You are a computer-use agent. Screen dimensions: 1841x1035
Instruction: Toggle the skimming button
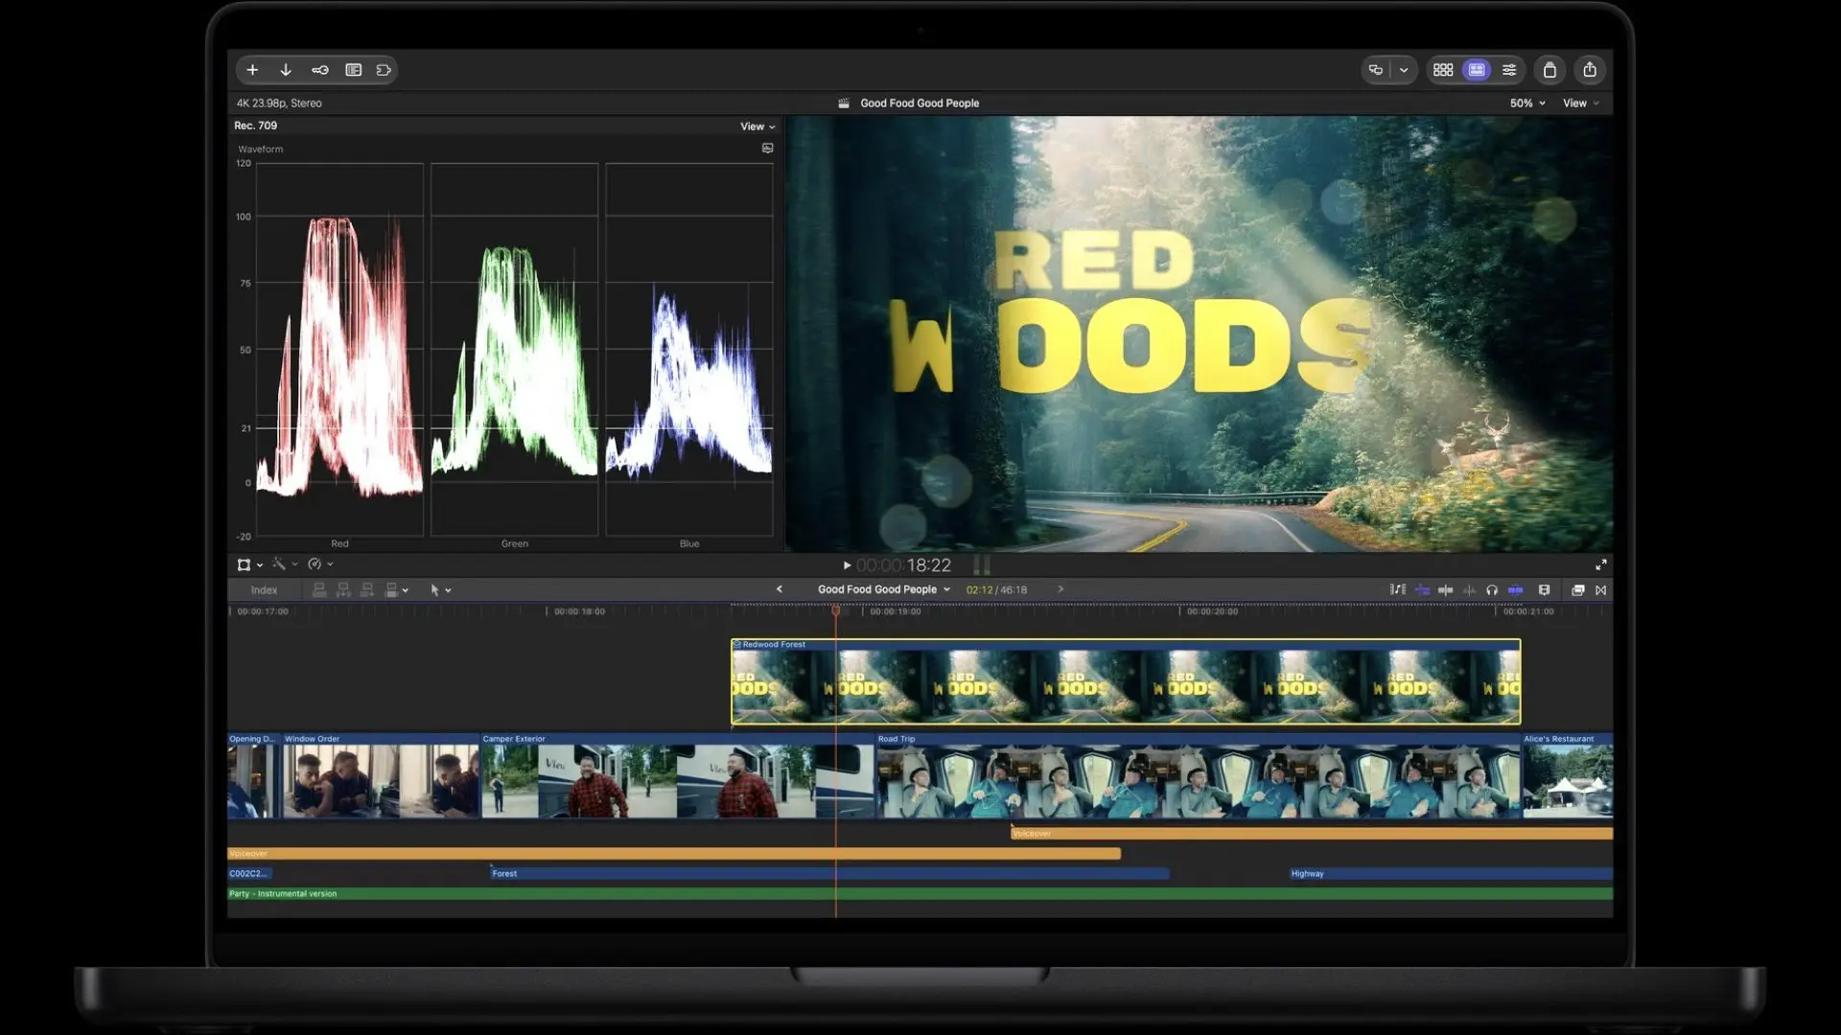pos(1422,590)
